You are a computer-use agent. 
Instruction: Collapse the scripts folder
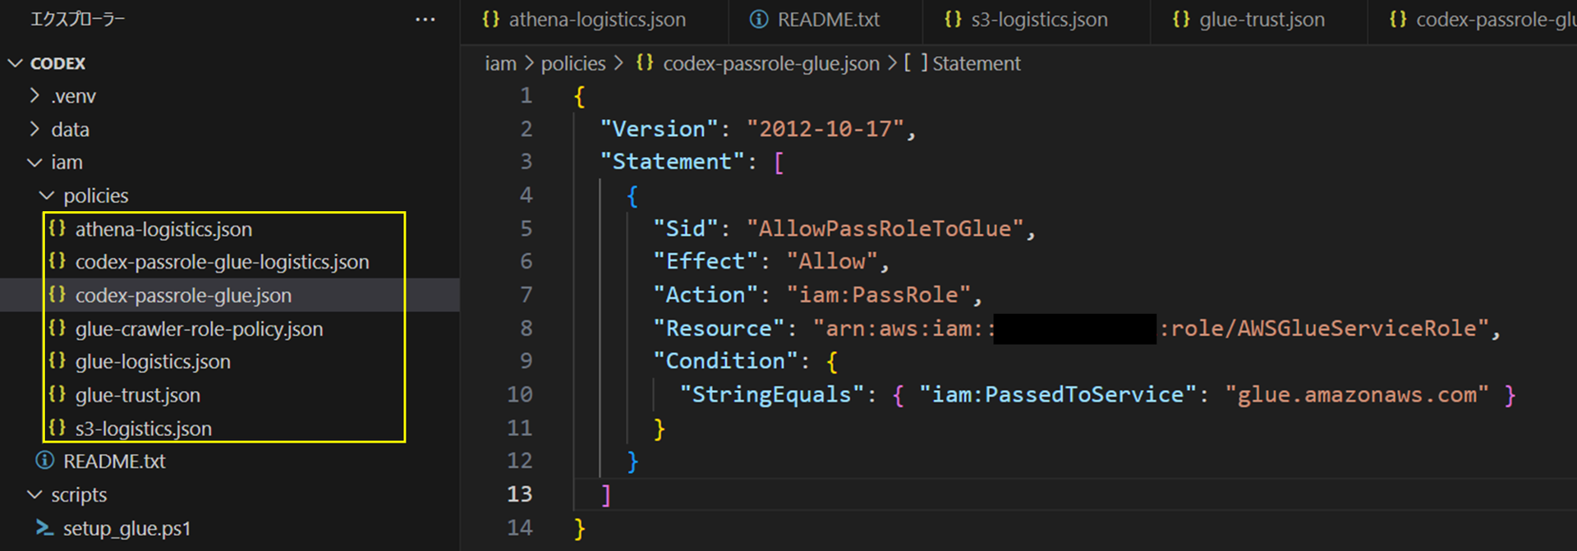[x=34, y=494]
